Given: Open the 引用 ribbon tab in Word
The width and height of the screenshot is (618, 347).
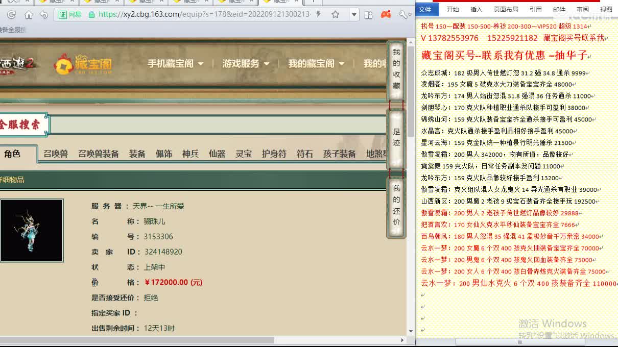Looking at the screenshot, I should [x=535, y=9].
